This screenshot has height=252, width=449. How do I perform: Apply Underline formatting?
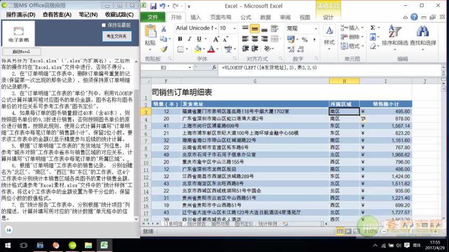coord(199,39)
